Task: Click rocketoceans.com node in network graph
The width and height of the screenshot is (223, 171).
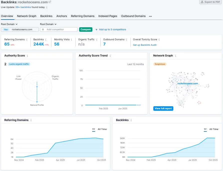Action: coord(188,83)
